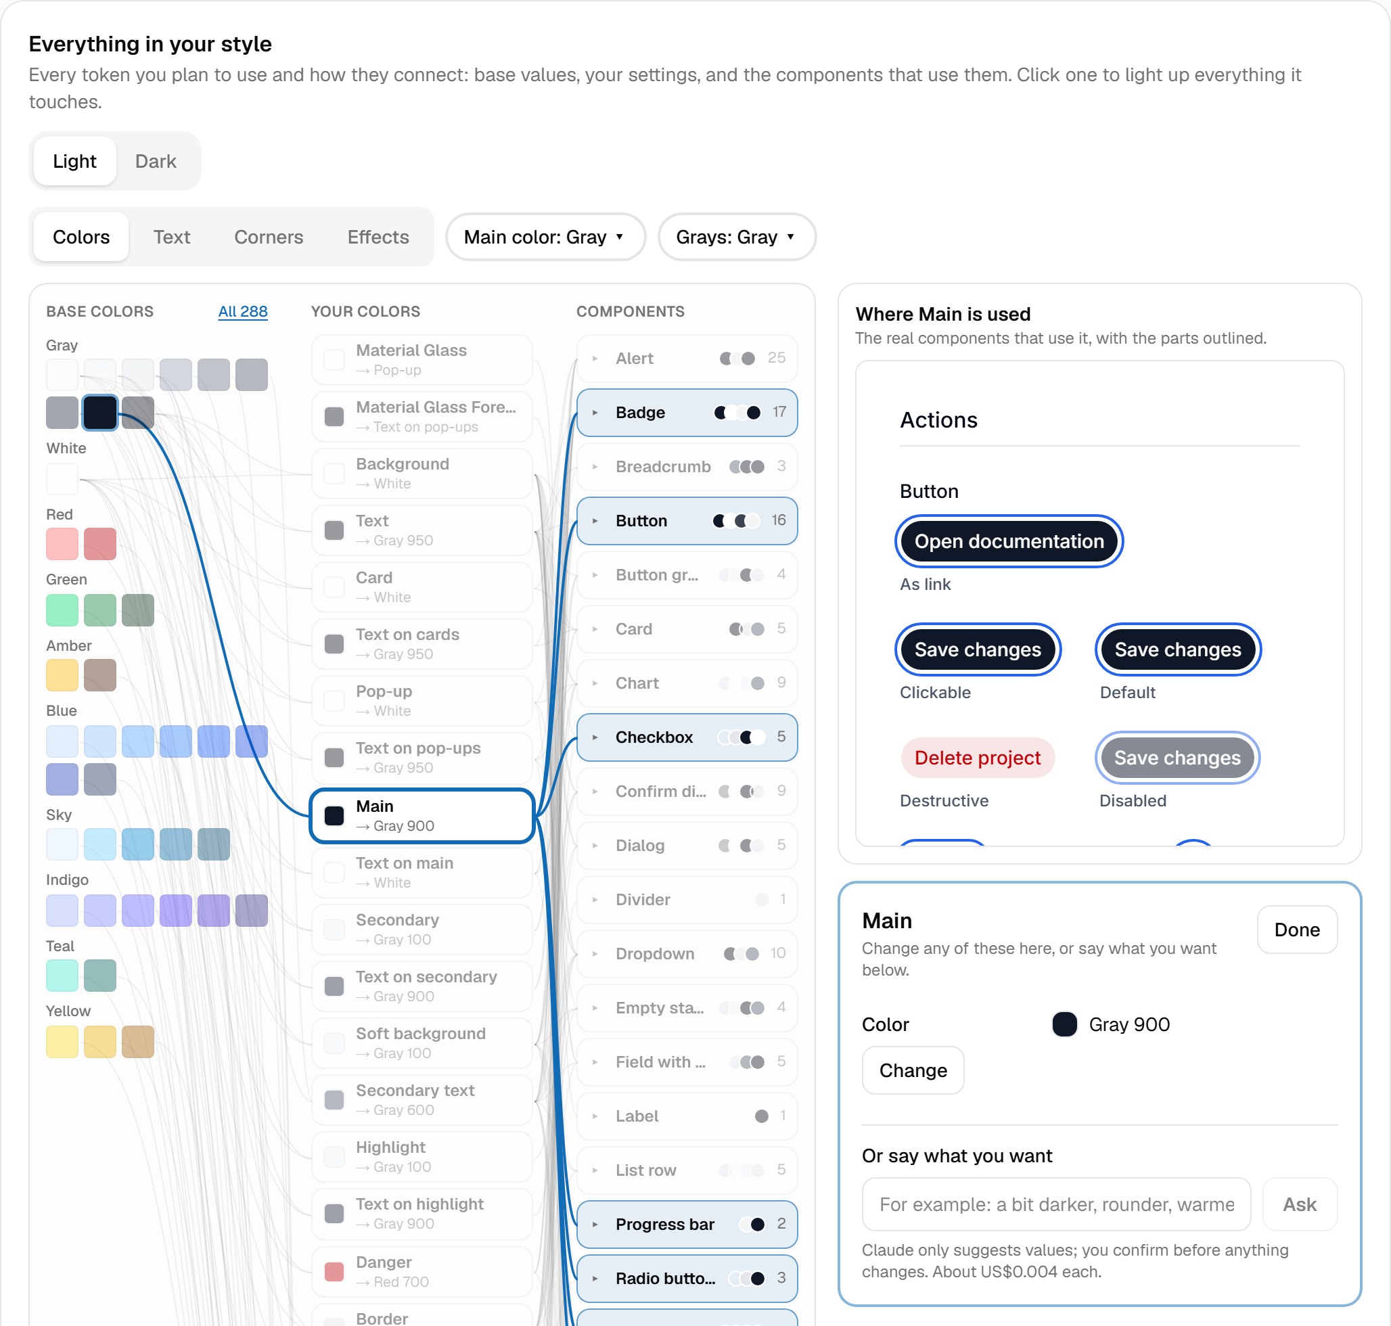Select the Effects tab
1391x1326 pixels.
378,237
